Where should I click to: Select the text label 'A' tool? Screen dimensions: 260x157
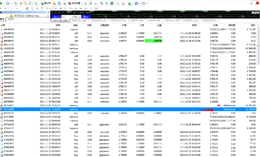coord(37,8)
